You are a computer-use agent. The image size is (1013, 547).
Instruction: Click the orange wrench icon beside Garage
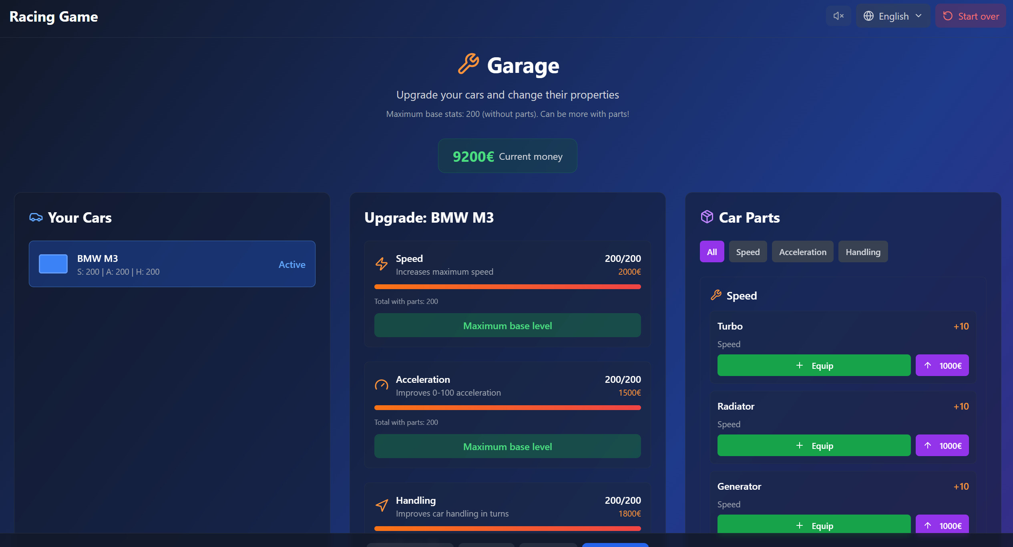point(468,64)
